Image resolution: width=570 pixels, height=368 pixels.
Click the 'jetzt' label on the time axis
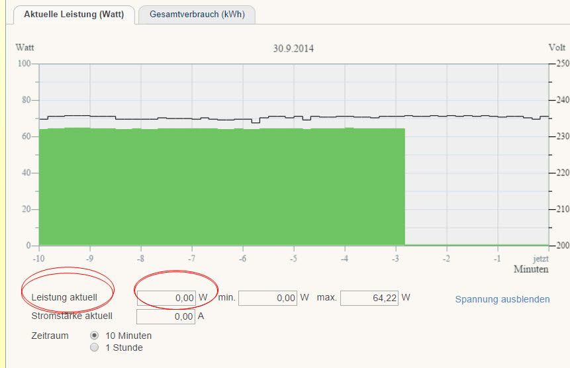tap(541, 258)
